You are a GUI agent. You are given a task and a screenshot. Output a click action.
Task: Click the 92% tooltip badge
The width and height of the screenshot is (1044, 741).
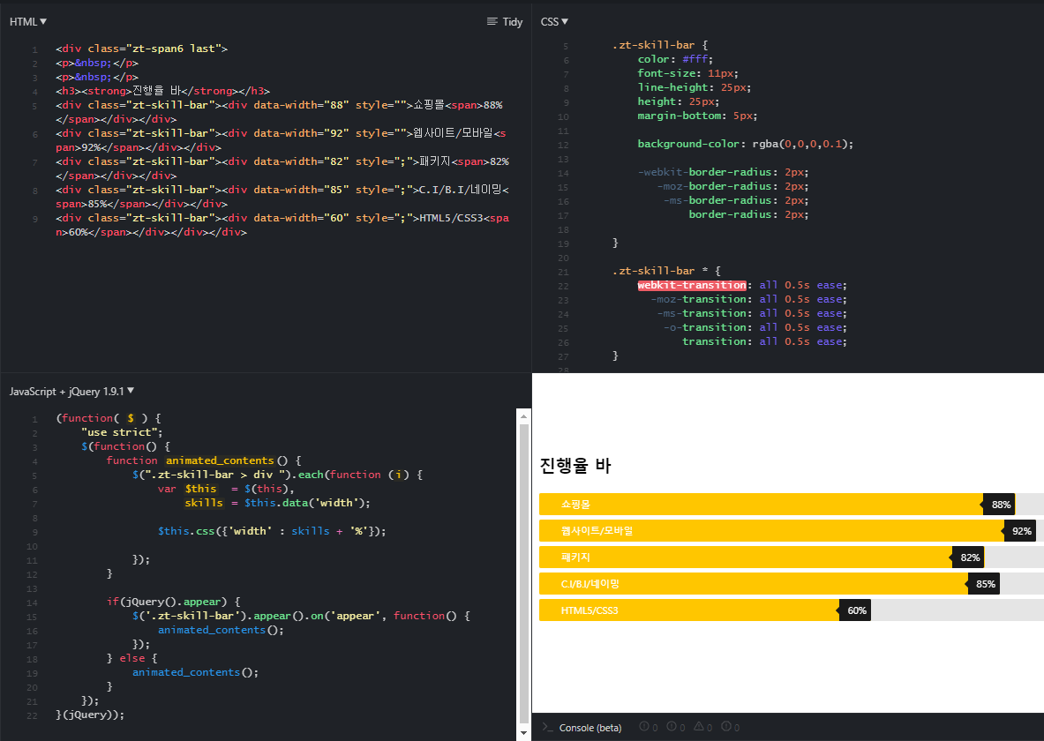click(x=1021, y=531)
